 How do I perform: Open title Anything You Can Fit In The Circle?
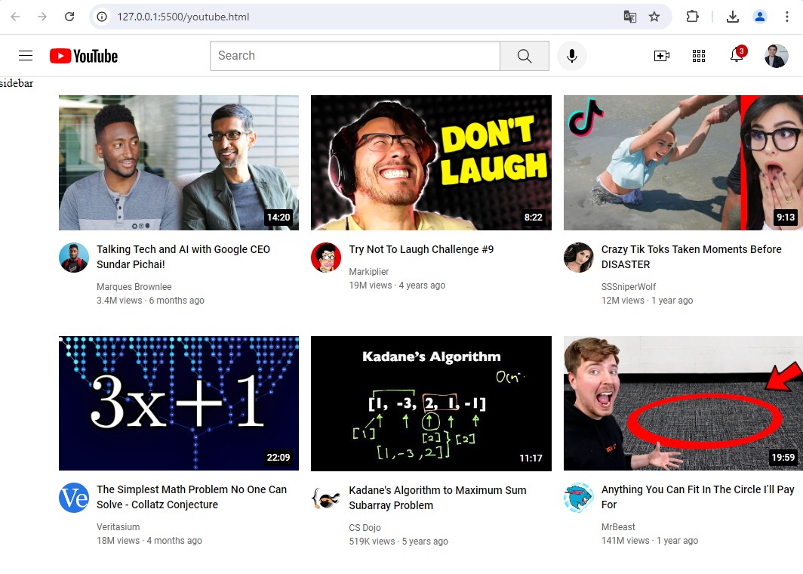(x=697, y=497)
